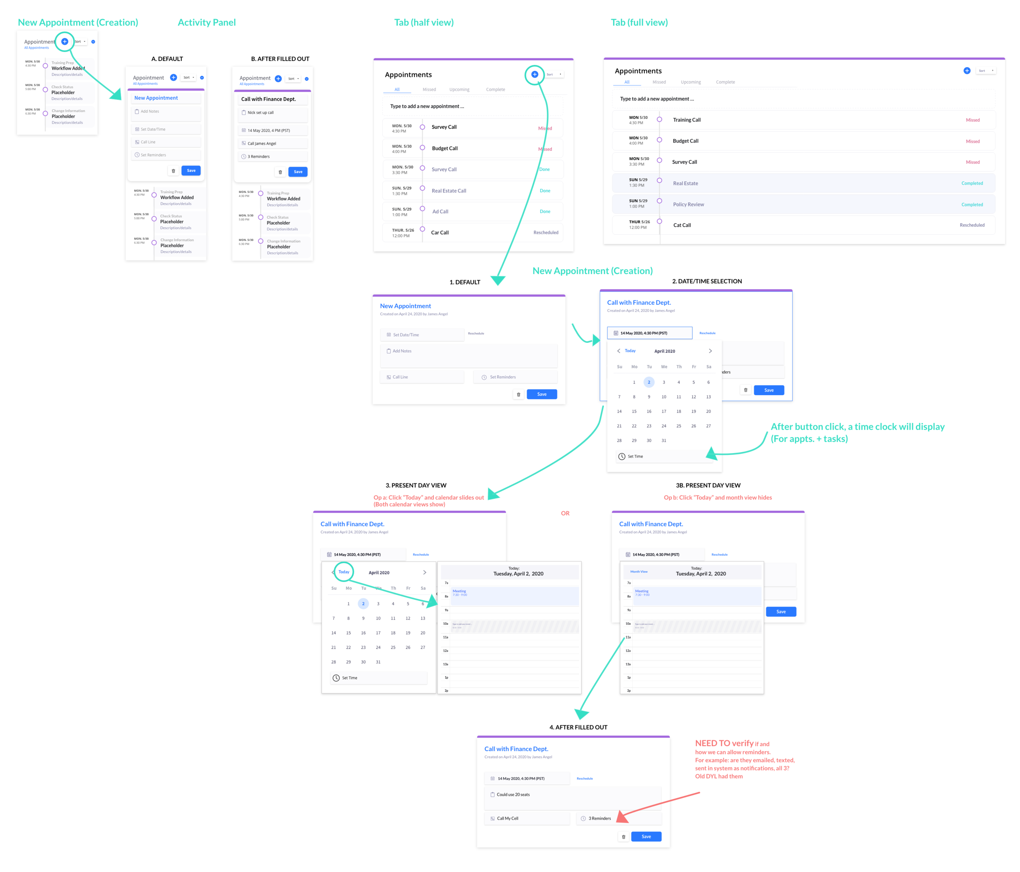
Task: Click the blue plus icon in full view tab
Action: [966, 70]
